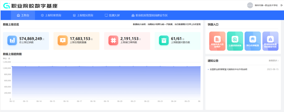Image resolution: width=284 pixels, height=112 pixels.
Task: Click the cube icon in 上报结果查询 tab
Action: click(x=42, y=15)
